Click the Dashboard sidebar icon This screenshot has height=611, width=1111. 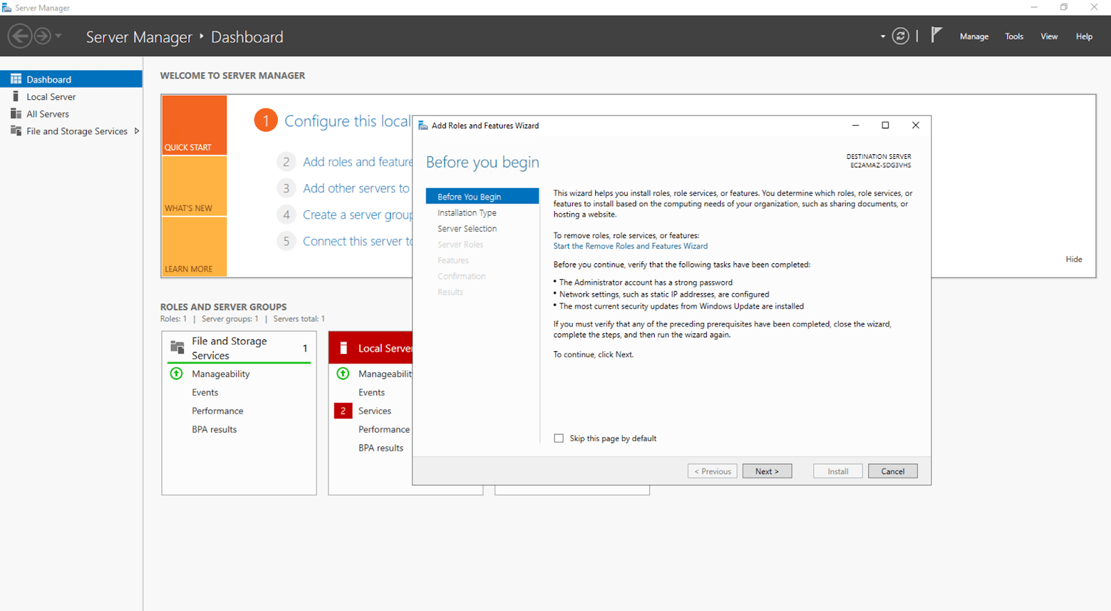point(16,79)
